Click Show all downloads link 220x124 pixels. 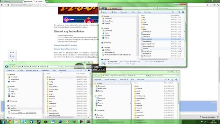[x=209, y=117]
